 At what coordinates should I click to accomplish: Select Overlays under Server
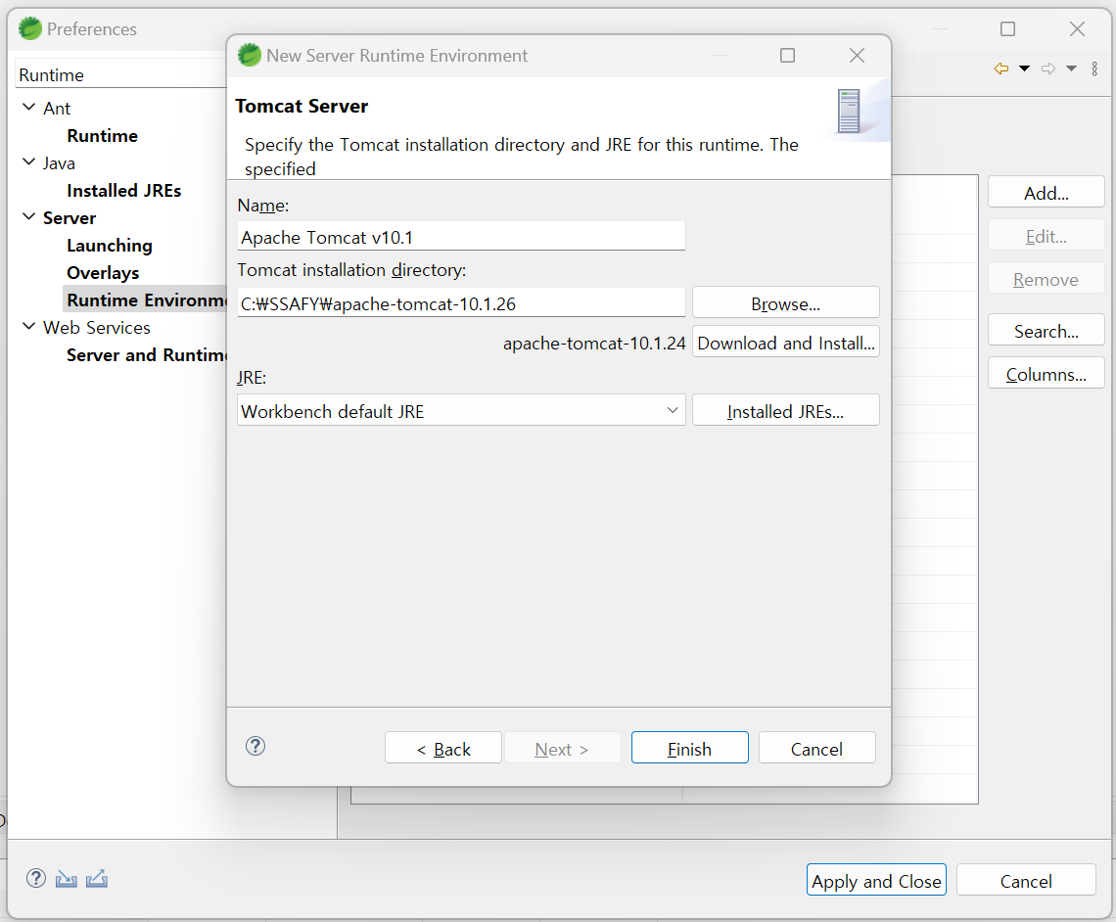103,273
